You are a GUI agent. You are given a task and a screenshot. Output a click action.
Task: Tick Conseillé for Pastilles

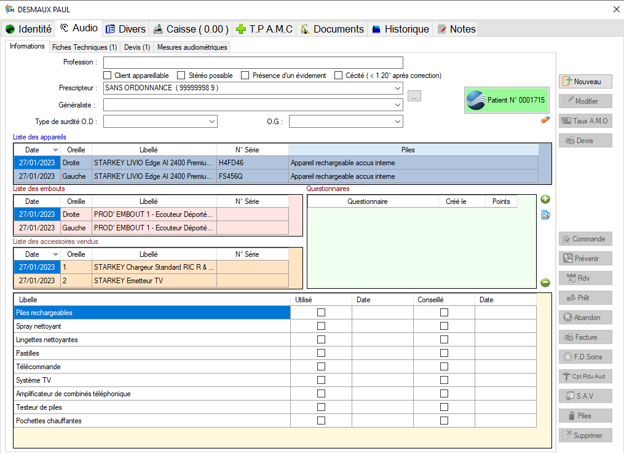444,353
